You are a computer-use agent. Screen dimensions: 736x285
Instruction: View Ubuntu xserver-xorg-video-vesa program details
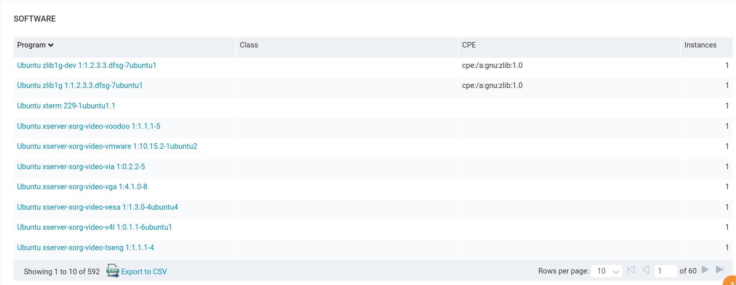[97, 207]
